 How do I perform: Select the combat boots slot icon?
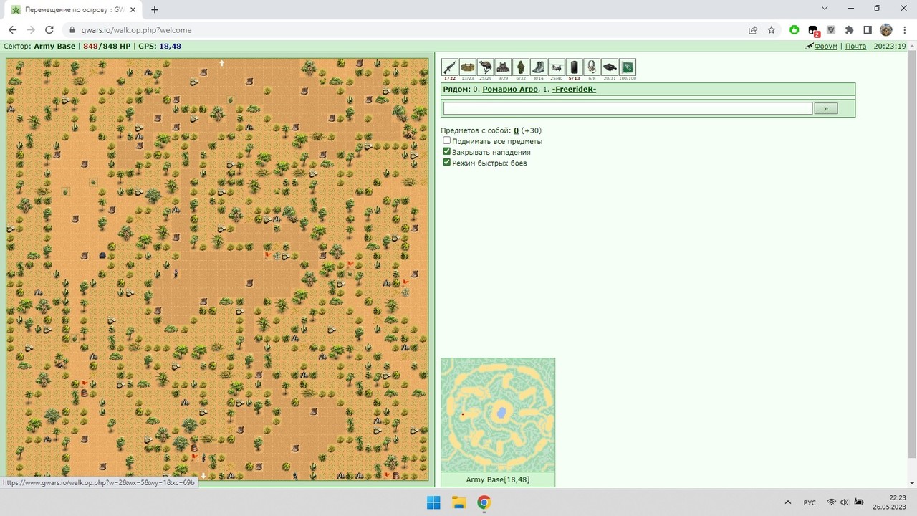click(539, 67)
